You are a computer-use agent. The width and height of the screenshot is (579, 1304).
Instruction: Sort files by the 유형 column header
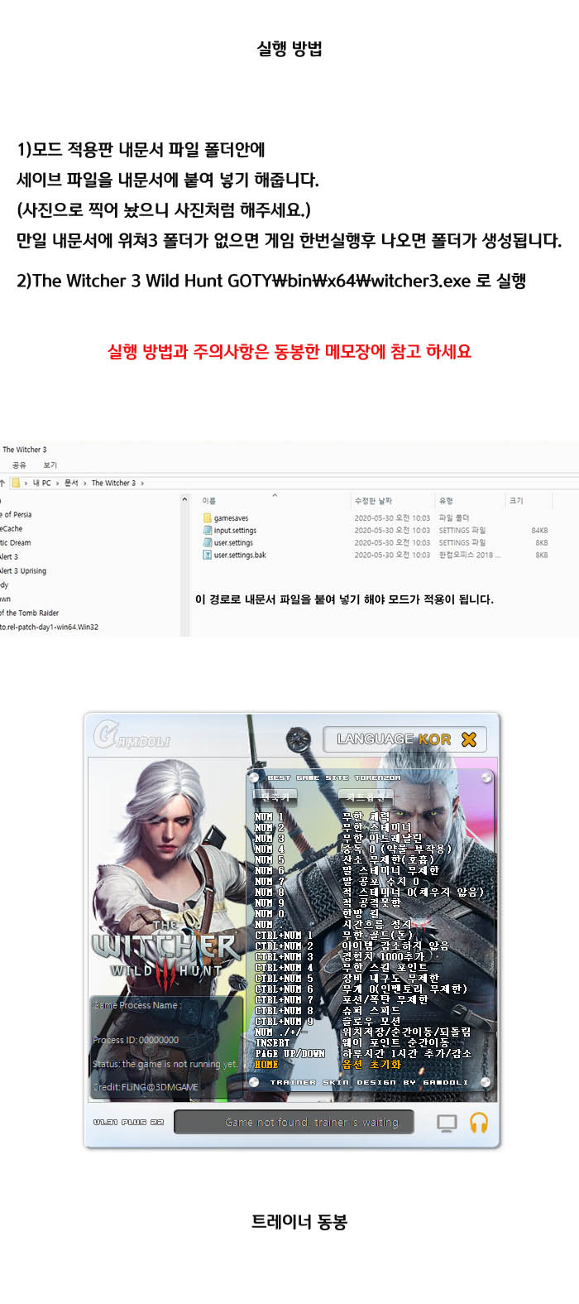coord(446,501)
